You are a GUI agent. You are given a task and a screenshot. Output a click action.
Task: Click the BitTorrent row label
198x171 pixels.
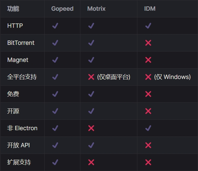[x=21, y=43]
